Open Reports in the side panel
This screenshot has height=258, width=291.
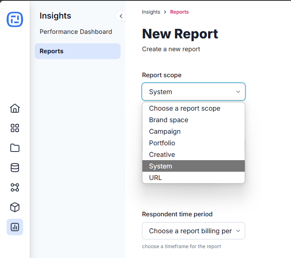(x=78, y=51)
